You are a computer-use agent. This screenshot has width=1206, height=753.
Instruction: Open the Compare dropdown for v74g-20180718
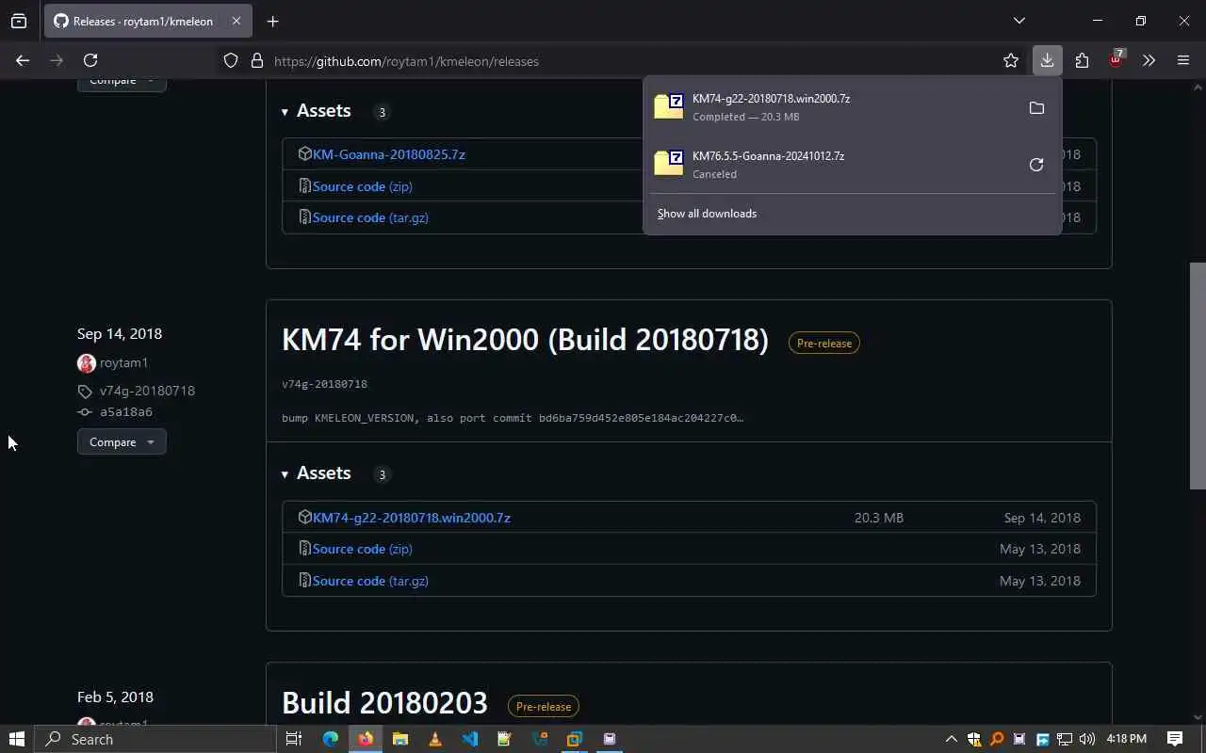tap(122, 441)
